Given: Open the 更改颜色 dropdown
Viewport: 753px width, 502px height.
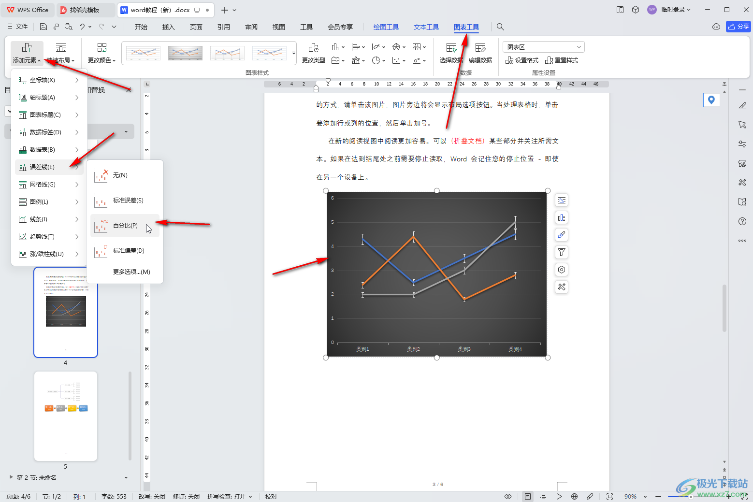Looking at the screenshot, I should (101, 53).
